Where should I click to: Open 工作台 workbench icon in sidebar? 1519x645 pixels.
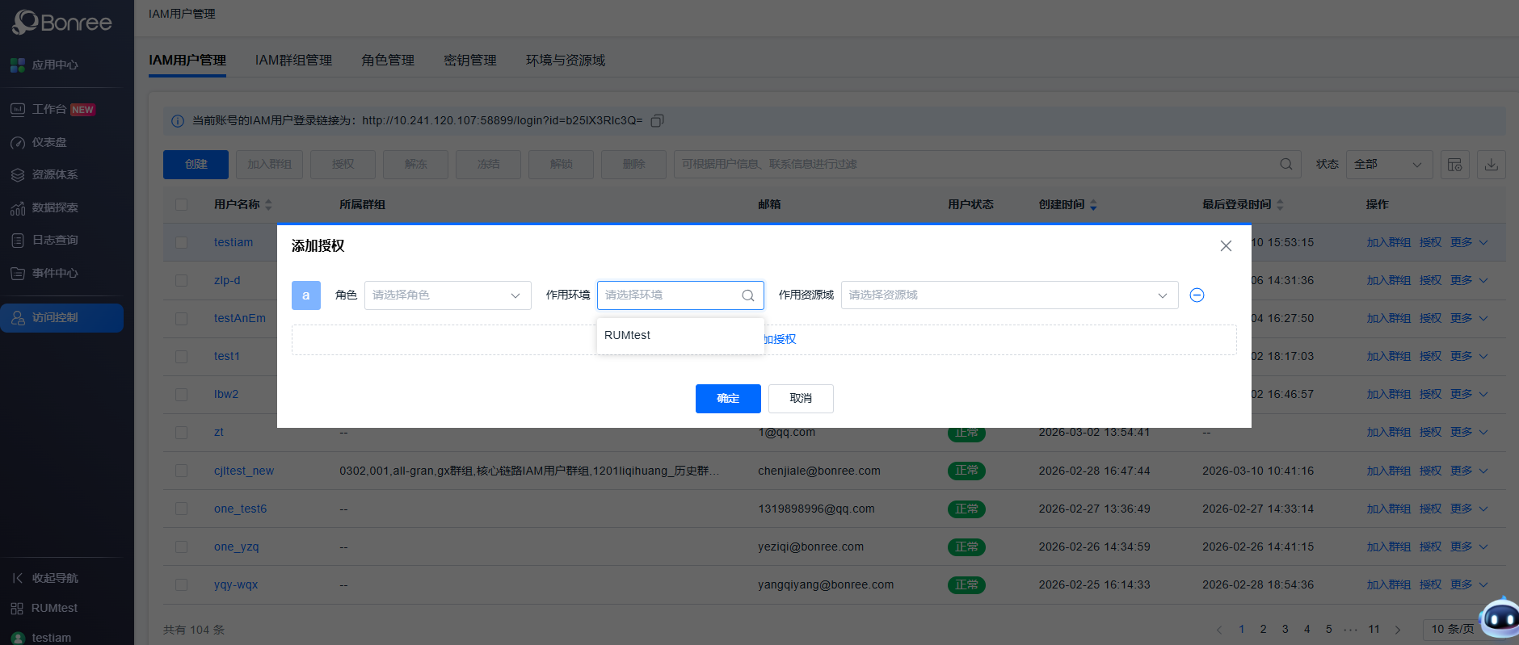[x=18, y=109]
